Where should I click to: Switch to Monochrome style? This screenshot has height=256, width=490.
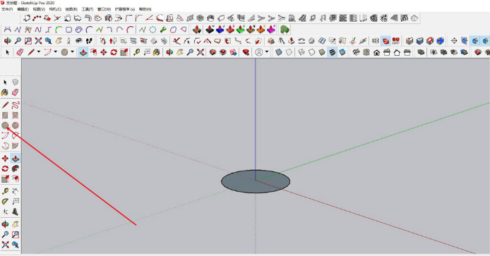coord(342,52)
